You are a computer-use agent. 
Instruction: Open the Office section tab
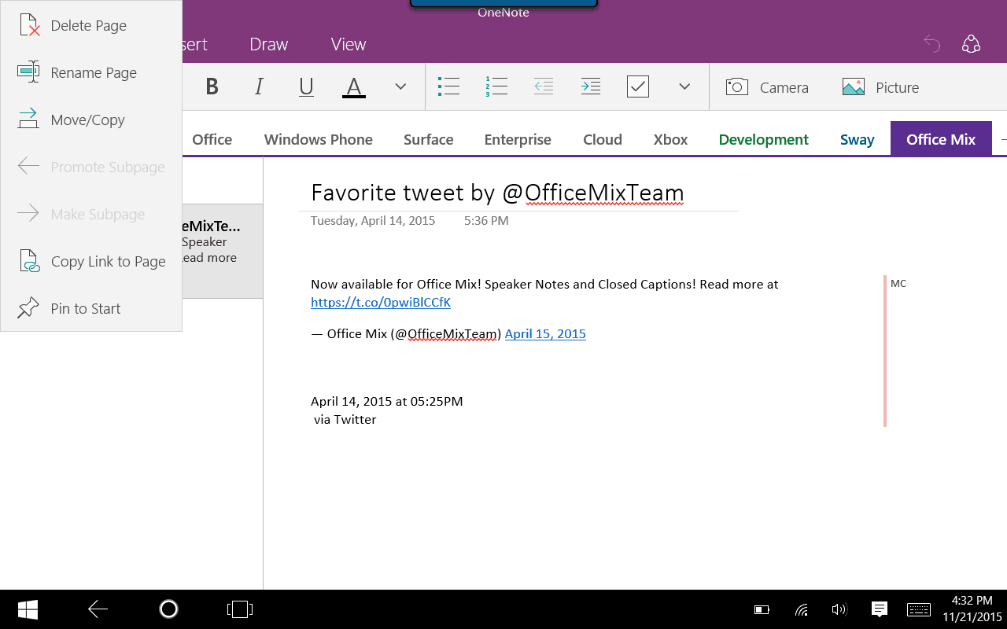point(212,139)
